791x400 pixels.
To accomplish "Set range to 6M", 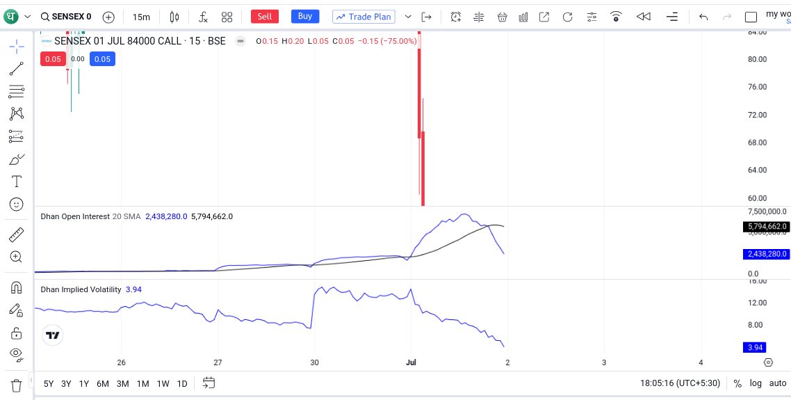I will pos(103,384).
